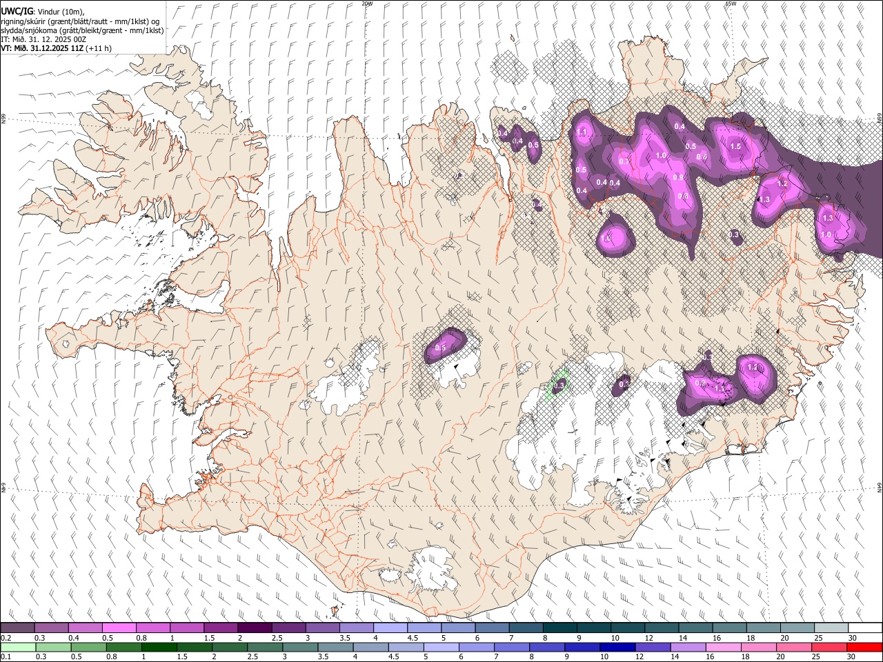Pick the dusky mauve 0.2 swatch in upper scale
The image size is (883, 662).
tap(17, 628)
